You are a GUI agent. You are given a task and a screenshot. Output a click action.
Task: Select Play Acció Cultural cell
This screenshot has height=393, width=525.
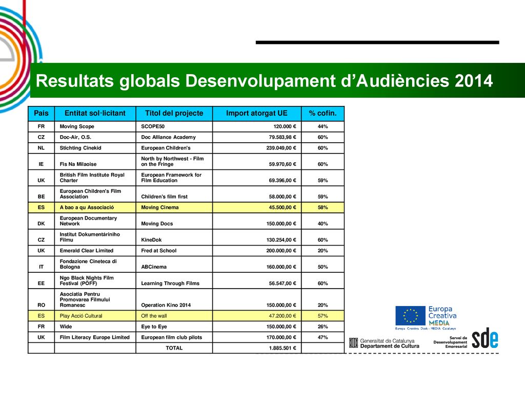[x=95, y=316]
